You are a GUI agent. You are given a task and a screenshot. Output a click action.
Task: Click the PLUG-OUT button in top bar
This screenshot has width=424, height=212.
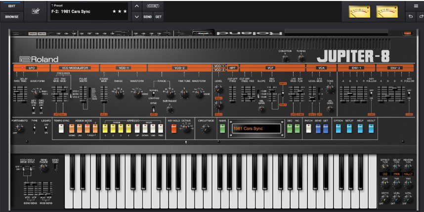(153, 6)
